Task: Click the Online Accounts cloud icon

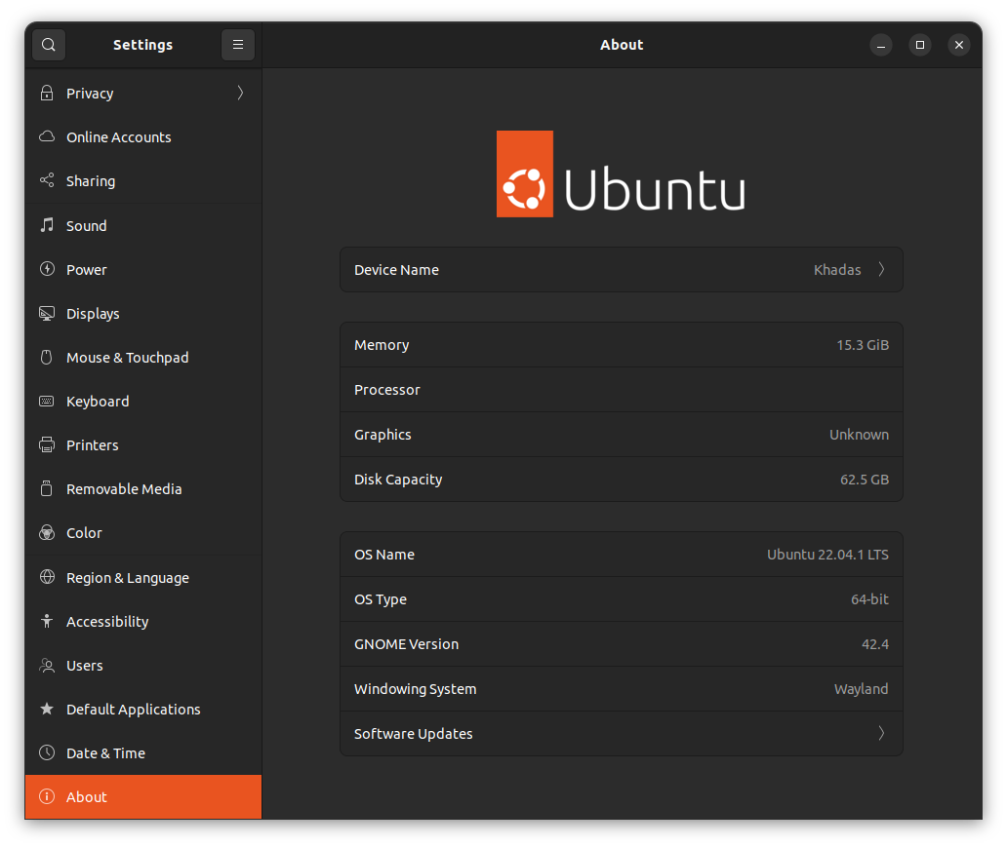Action: [47, 136]
